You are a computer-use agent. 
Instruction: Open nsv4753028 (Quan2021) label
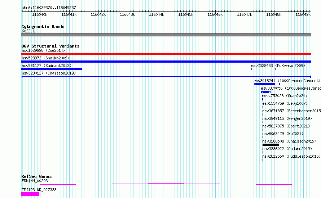[285, 96]
